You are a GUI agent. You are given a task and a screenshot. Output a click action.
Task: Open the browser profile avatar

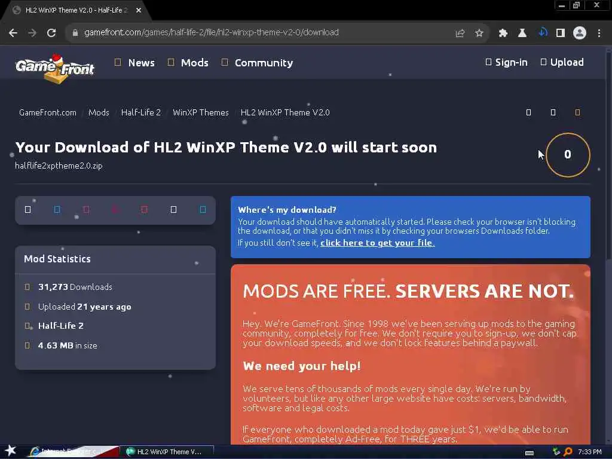point(580,33)
